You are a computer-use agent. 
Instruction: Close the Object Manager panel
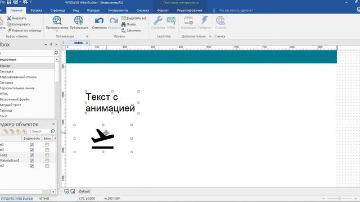coord(53,124)
